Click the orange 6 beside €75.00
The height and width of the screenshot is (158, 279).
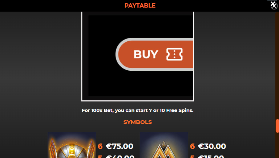pos(100,146)
